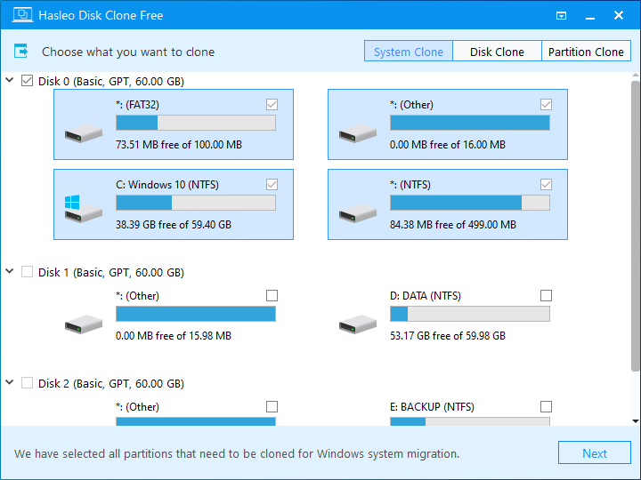Click the 16.00 MB Other partition drive icon
Screen dimensions: 641x480
click(x=358, y=133)
